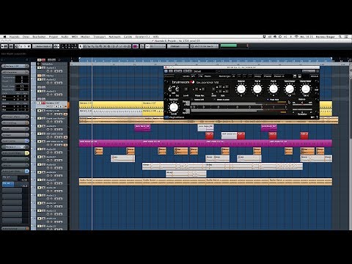352x264 pixels.
Task: Open the Audio menu
Action: click(x=65, y=37)
